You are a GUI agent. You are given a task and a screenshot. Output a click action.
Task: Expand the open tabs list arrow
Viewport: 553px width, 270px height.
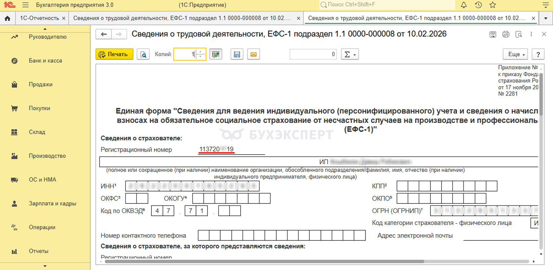pyautogui.click(x=546, y=18)
